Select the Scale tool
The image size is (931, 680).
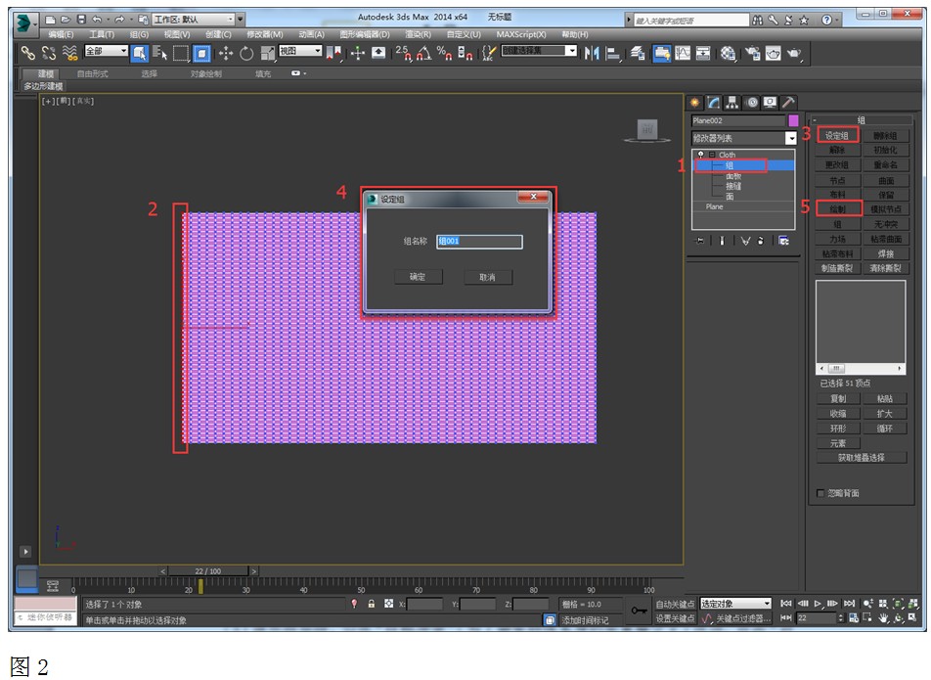click(268, 54)
